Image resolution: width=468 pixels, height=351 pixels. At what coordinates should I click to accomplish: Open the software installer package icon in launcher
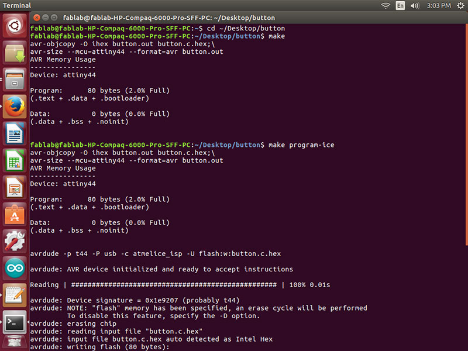[14, 53]
